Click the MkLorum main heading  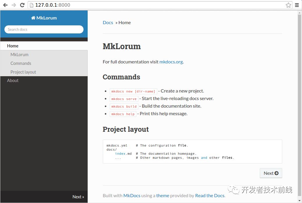pyautogui.click(x=122, y=46)
